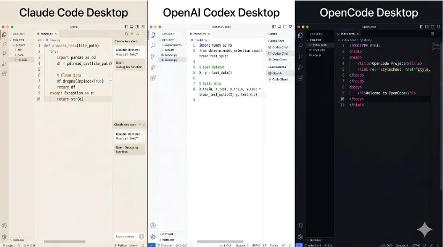Open Extensions icon in Claude Code activity bar
Image resolution: width=443 pixels, height=247 pixels.
point(4,73)
